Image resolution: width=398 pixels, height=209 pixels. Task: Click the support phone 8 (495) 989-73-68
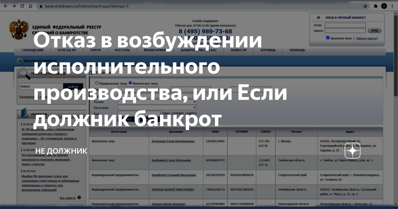coord(205,31)
